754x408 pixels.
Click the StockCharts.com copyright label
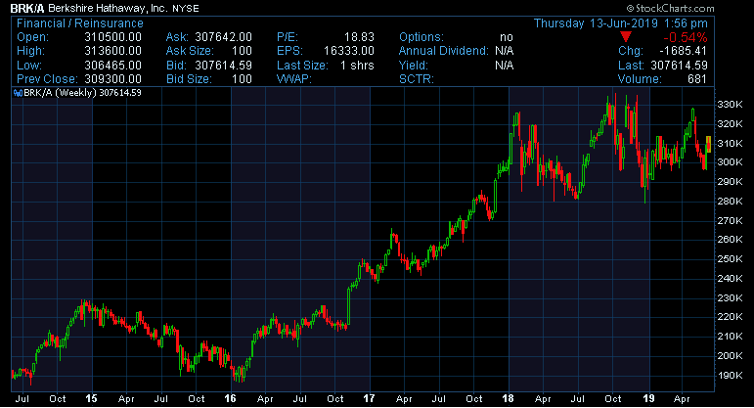point(670,8)
